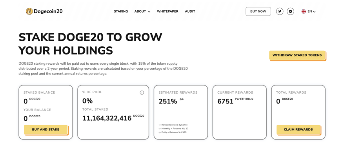Go to the STAKING nav item
This screenshot has width=353, height=147.
(x=121, y=11)
